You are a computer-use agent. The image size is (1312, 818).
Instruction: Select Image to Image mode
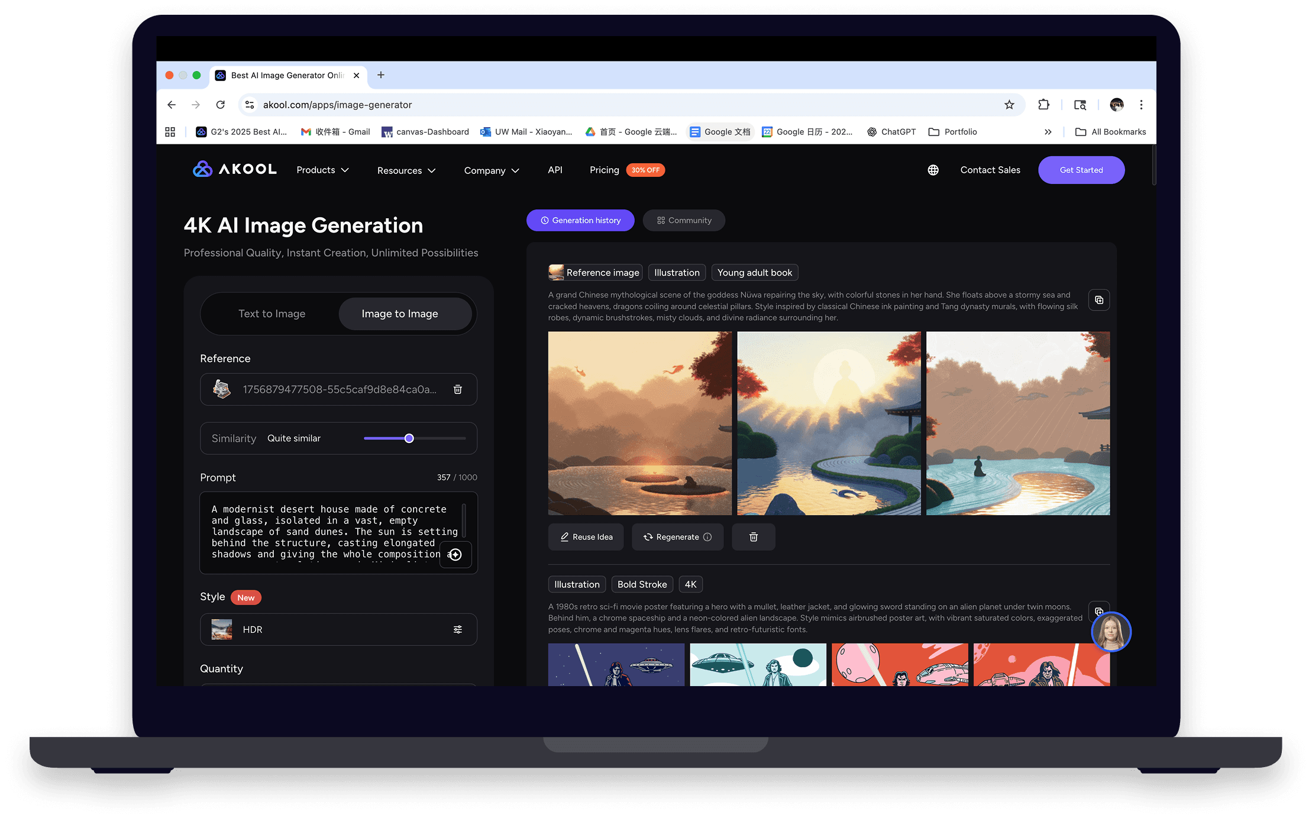tap(400, 313)
